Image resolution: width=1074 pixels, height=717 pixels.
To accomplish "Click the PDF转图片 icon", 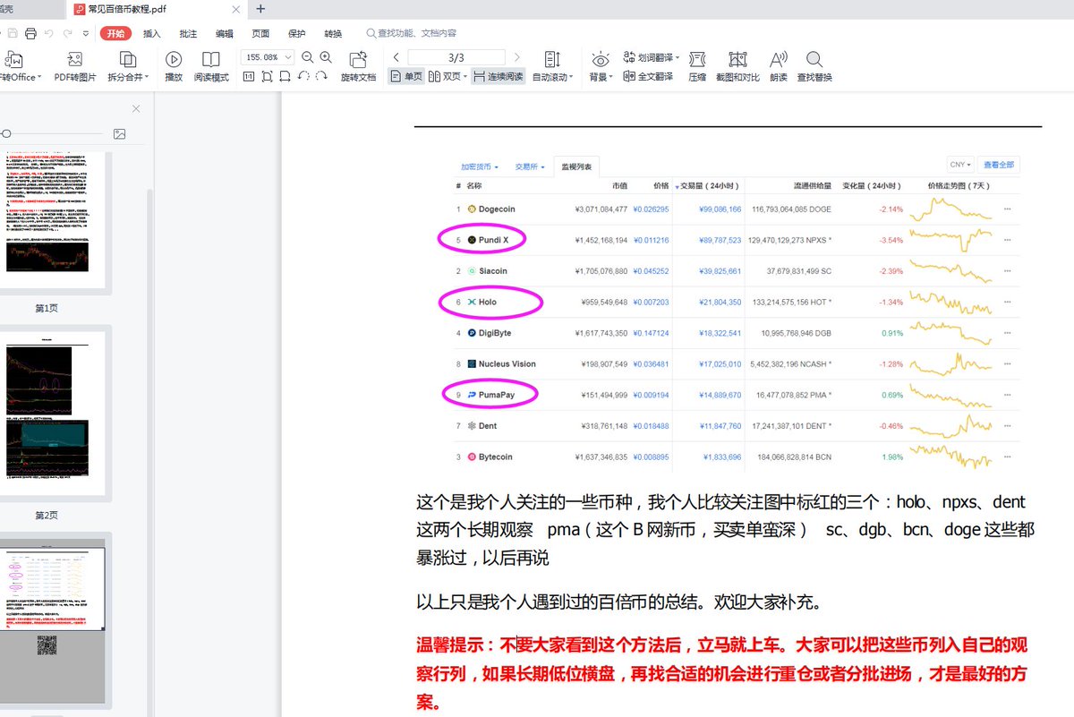I will click(75, 59).
